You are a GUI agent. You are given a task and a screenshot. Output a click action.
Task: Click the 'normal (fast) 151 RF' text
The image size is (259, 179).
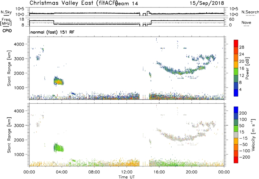coord(52,32)
